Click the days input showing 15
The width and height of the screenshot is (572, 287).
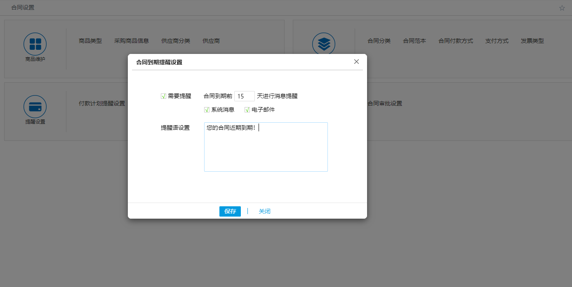coord(244,96)
